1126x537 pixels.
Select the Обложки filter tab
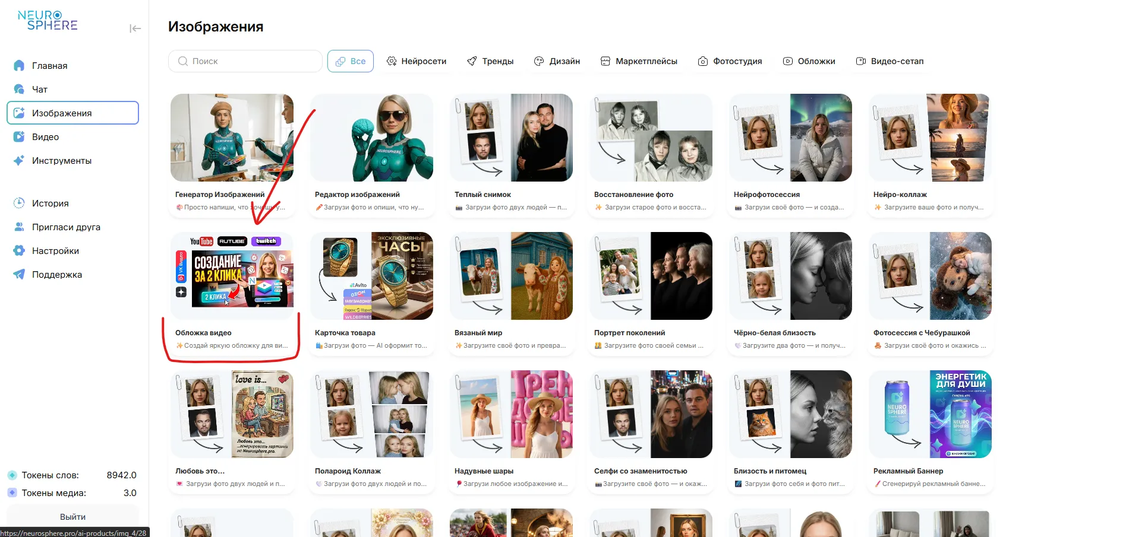(809, 61)
